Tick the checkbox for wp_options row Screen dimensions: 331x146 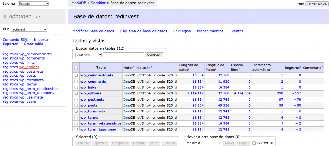point(76,93)
